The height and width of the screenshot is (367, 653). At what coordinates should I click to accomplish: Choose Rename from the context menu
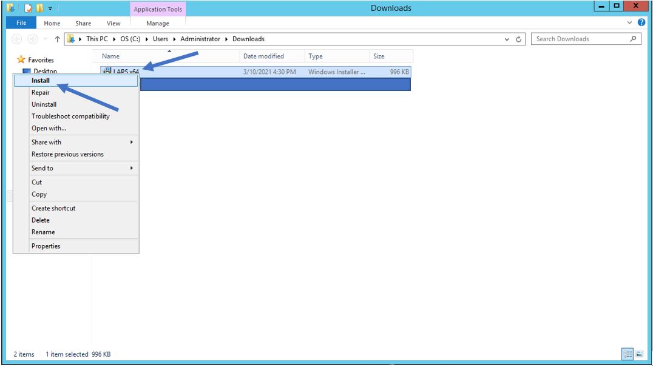pos(76,232)
